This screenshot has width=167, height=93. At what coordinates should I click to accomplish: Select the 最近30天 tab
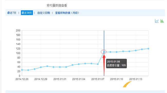pos(27,13)
